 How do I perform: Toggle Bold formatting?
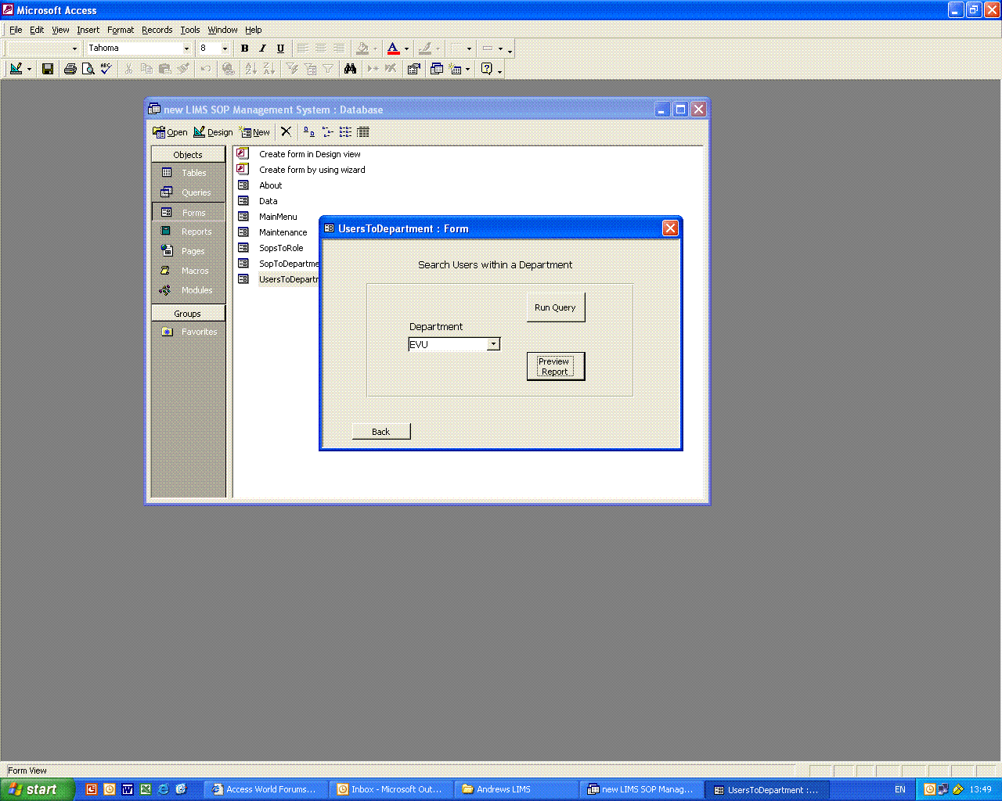(244, 48)
